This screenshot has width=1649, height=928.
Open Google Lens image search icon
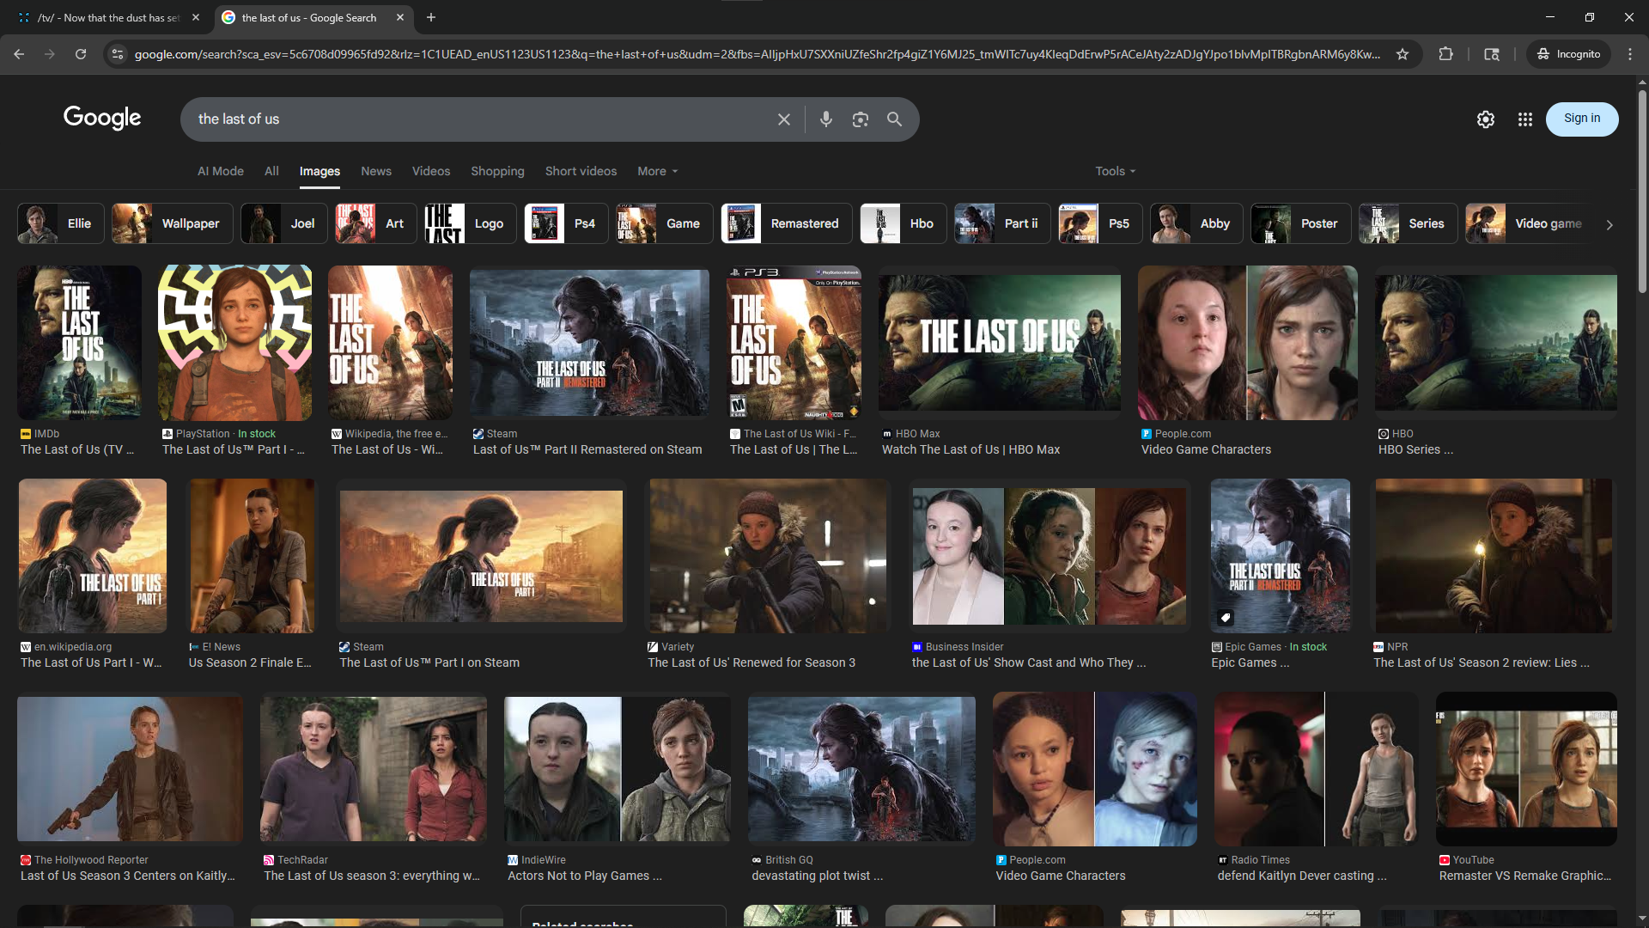point(861,119)
